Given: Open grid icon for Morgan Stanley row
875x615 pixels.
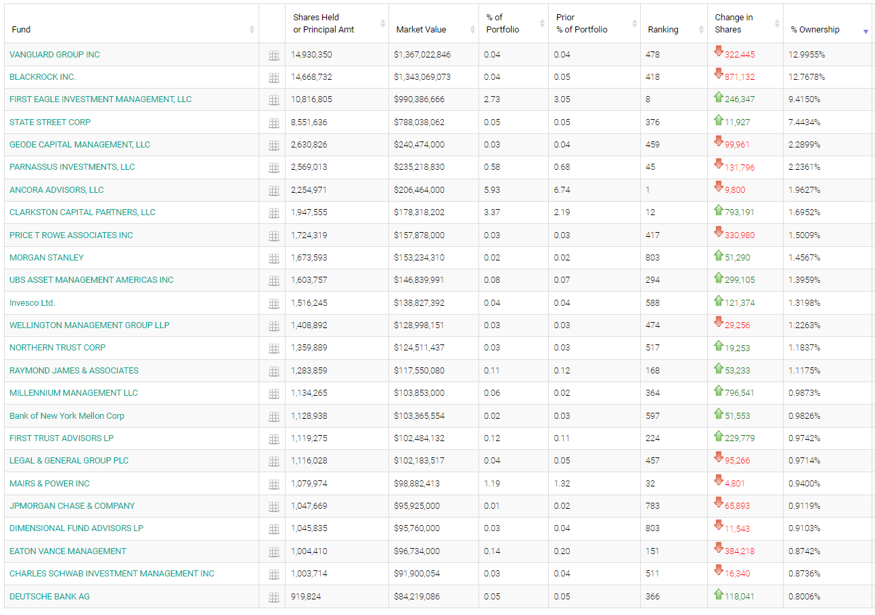Looking at the screenshot, I should [274, 258].
